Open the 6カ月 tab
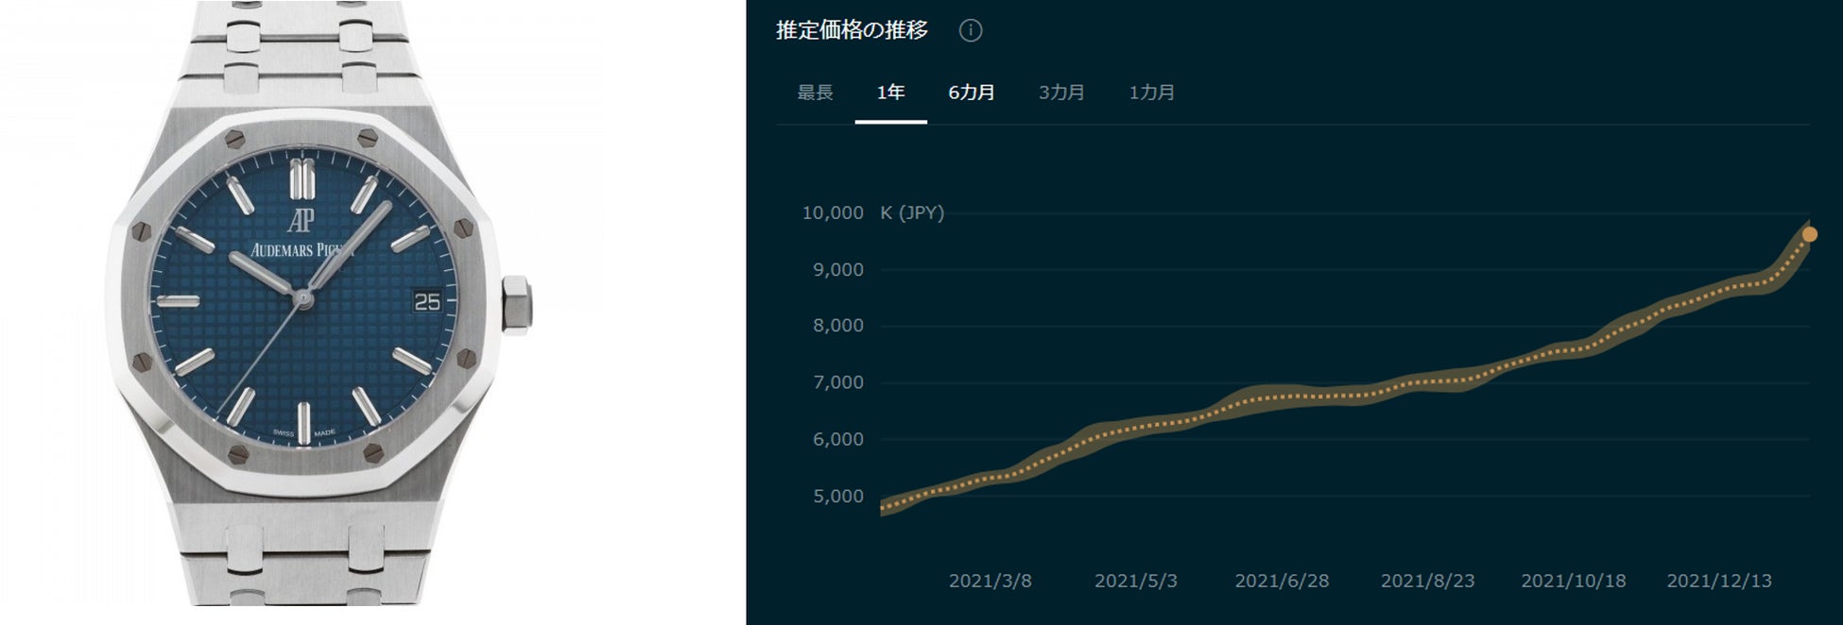 [972, 93]
